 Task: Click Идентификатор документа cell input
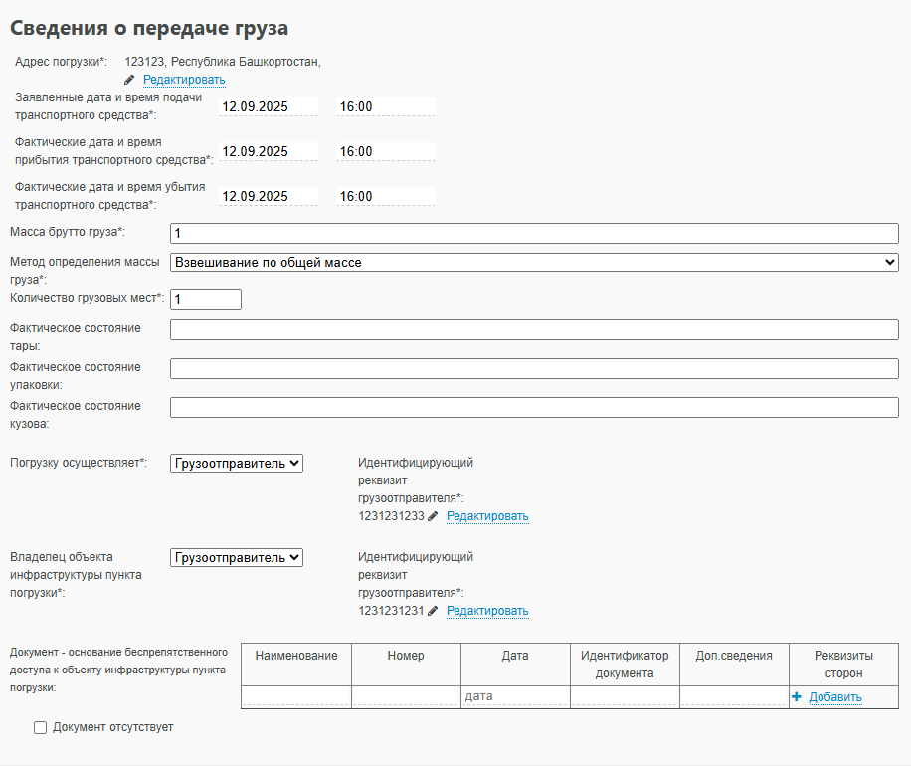point(625,696)
